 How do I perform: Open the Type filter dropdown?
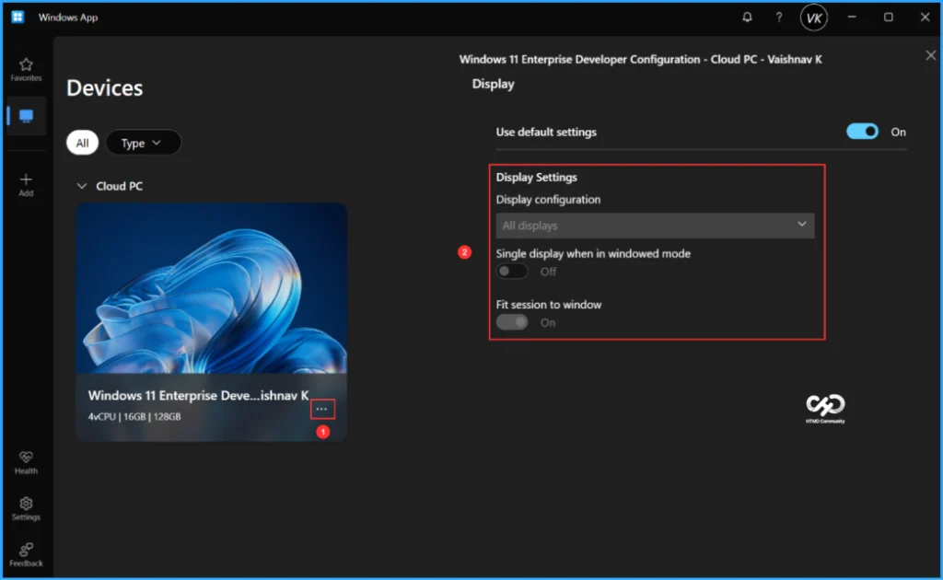tap(143, 143)
